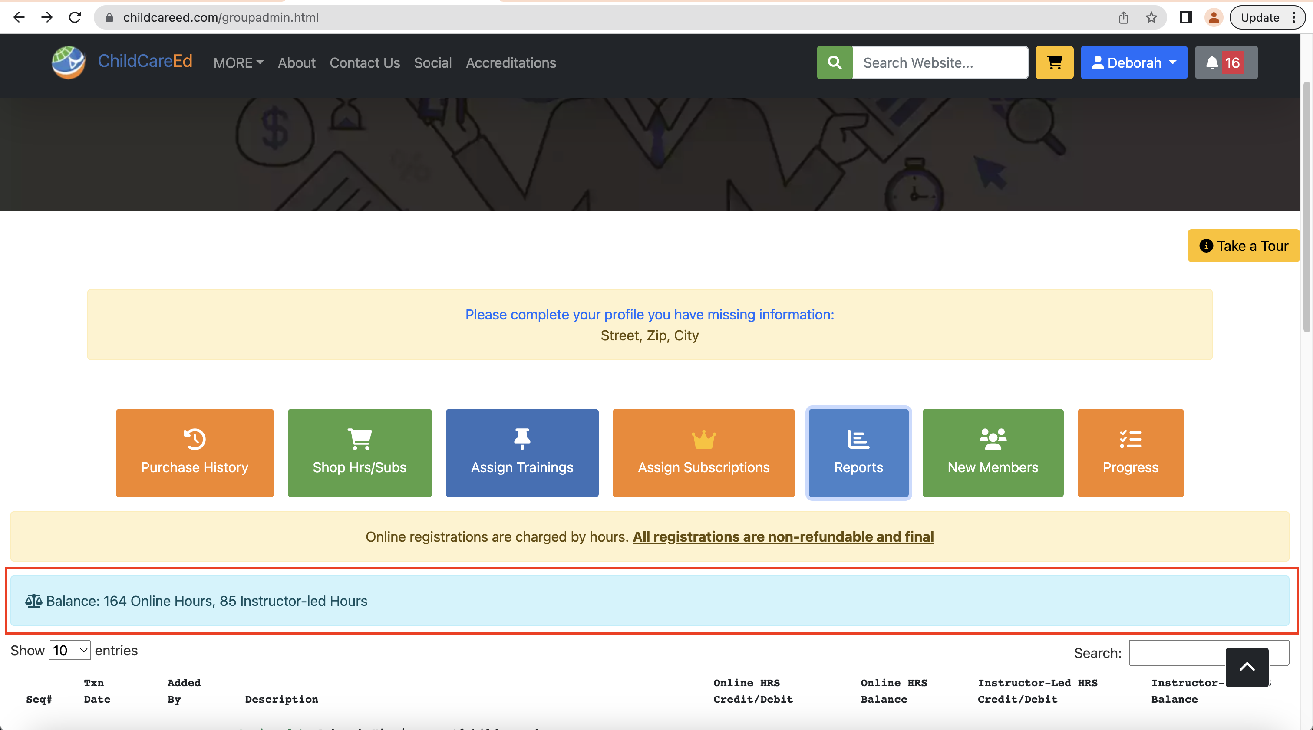The width and height of the screenshot is (1313, 730).
Task: Click the Take a Tour button
Action: (x=1244, y=246)
